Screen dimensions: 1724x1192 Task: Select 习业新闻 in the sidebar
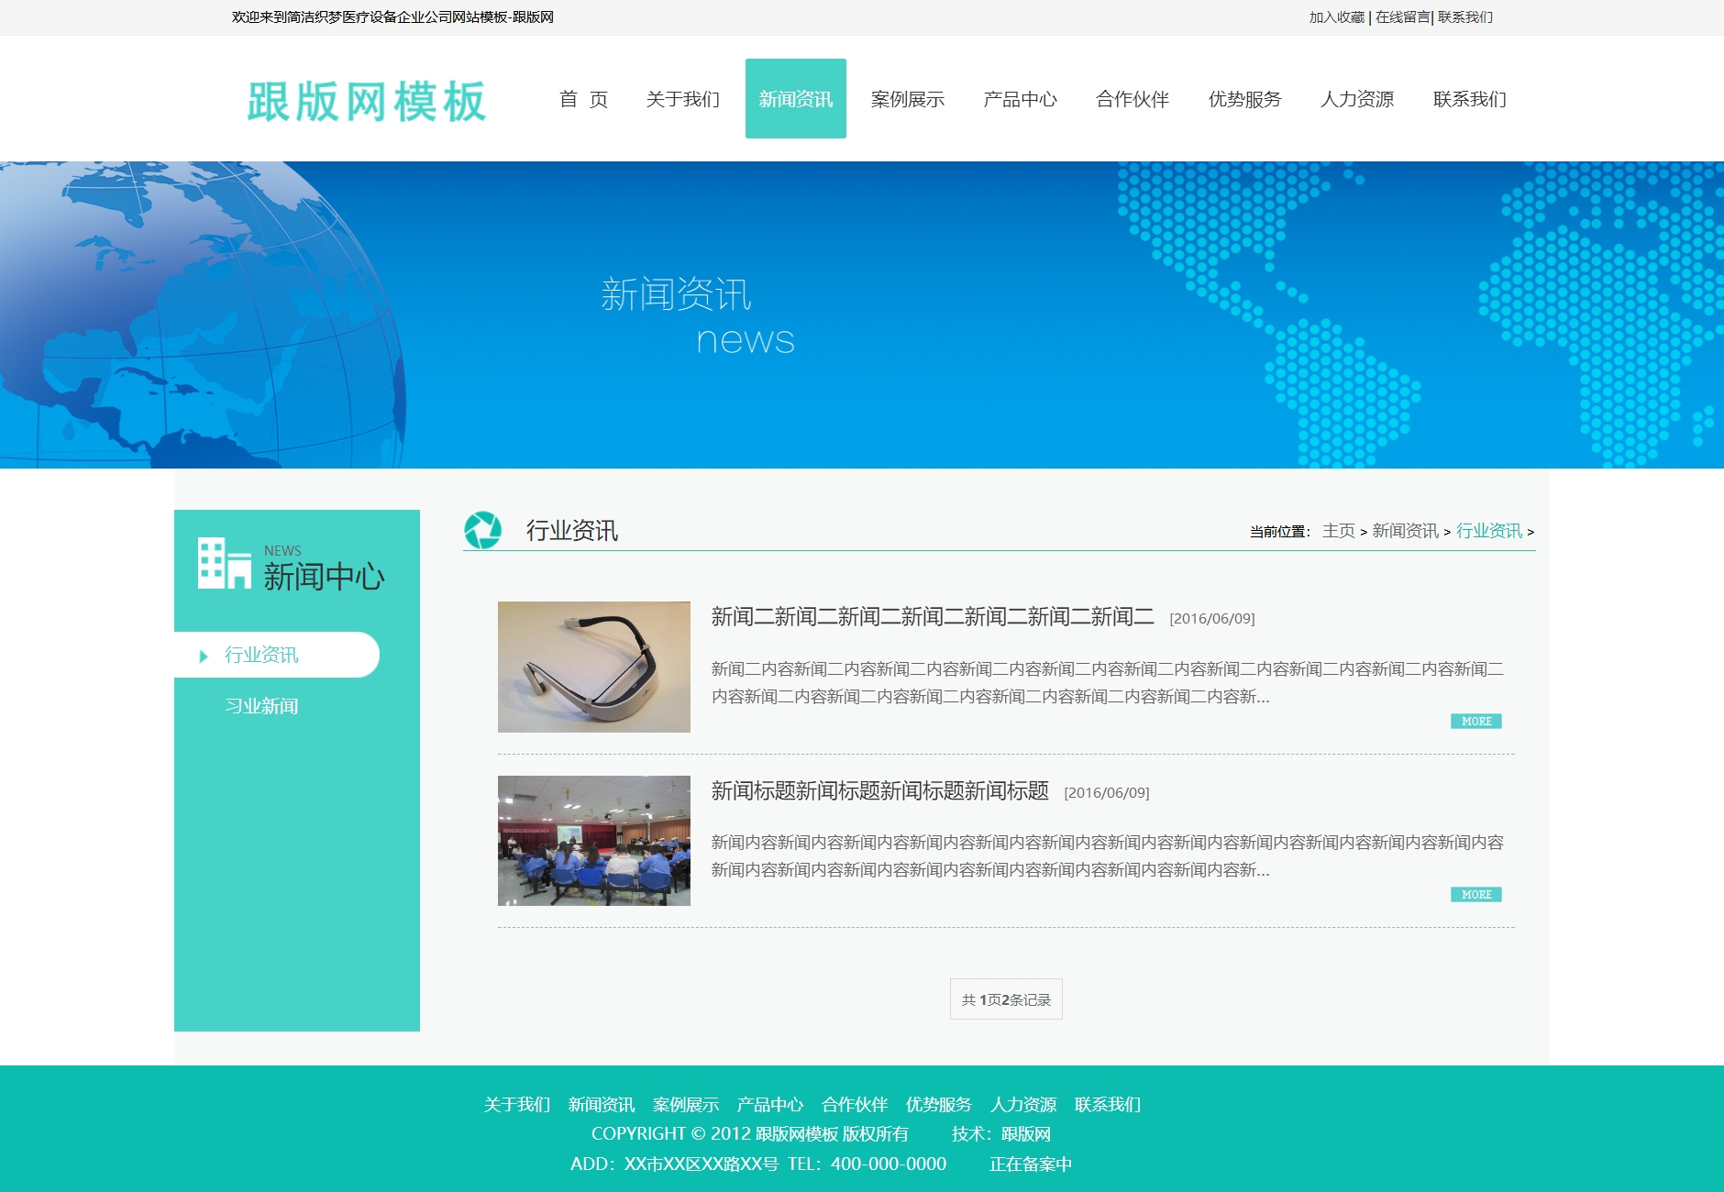(x=261, y=706)
